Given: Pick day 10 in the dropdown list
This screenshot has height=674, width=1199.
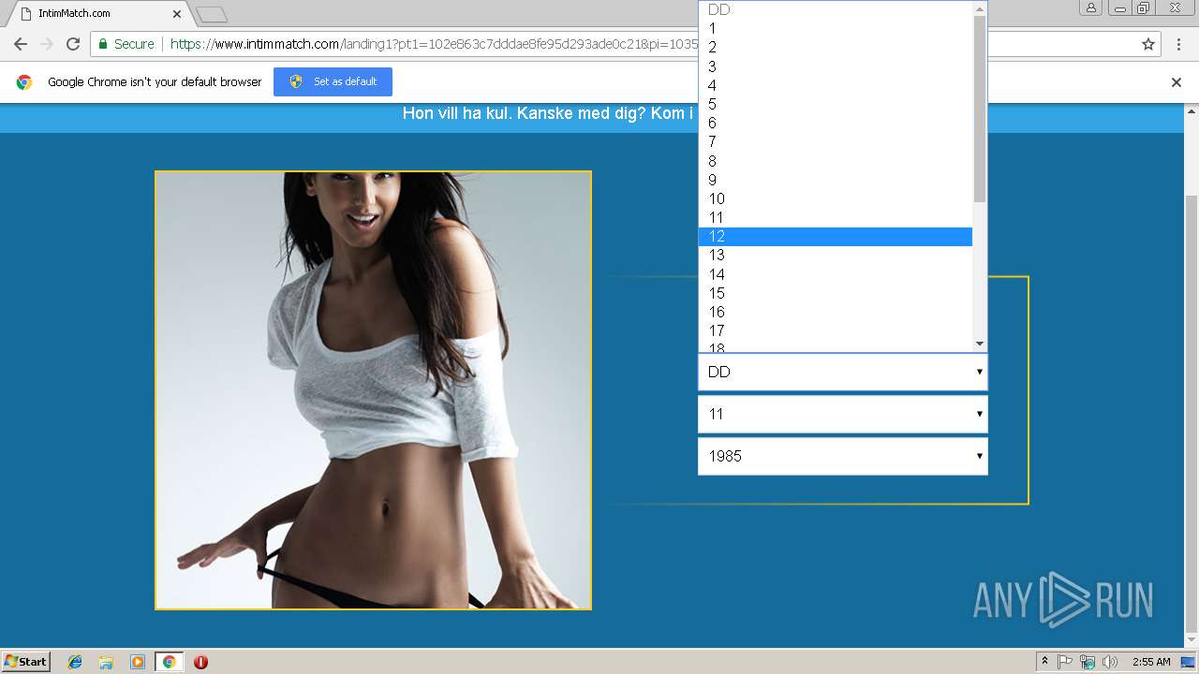Looking at the screenshot, I should [x=835, y=198].
